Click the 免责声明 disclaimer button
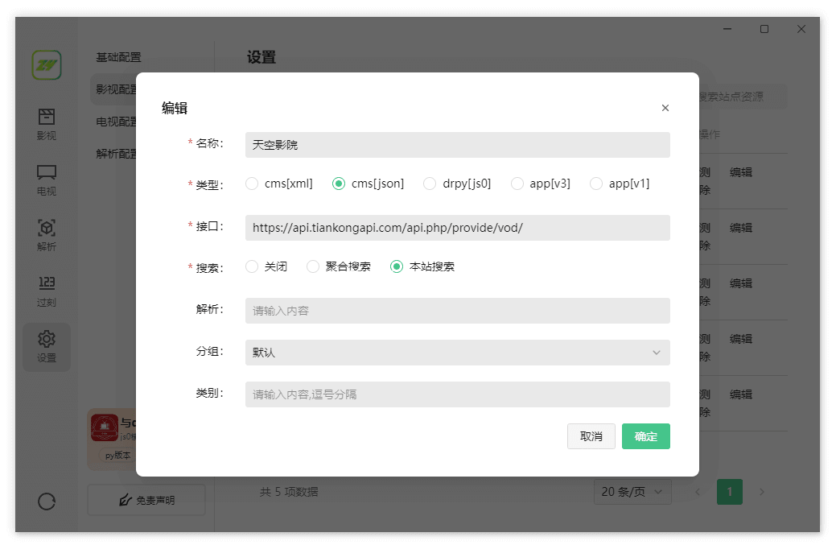The width and height of the screenshot is (836, 549). point(146,500)
